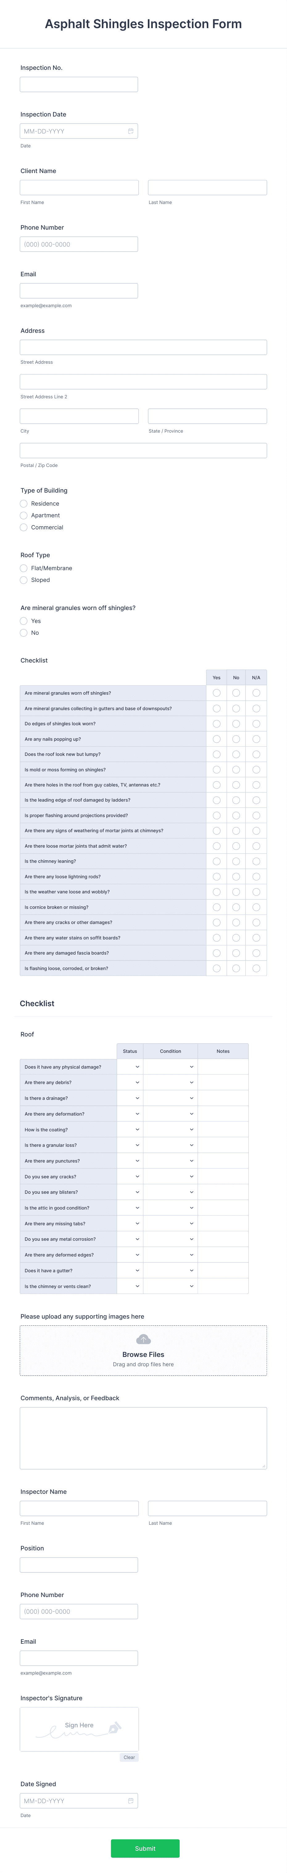
Task: Mark N/A for 'Is cornice broken or missing?'
Action: 256,907
